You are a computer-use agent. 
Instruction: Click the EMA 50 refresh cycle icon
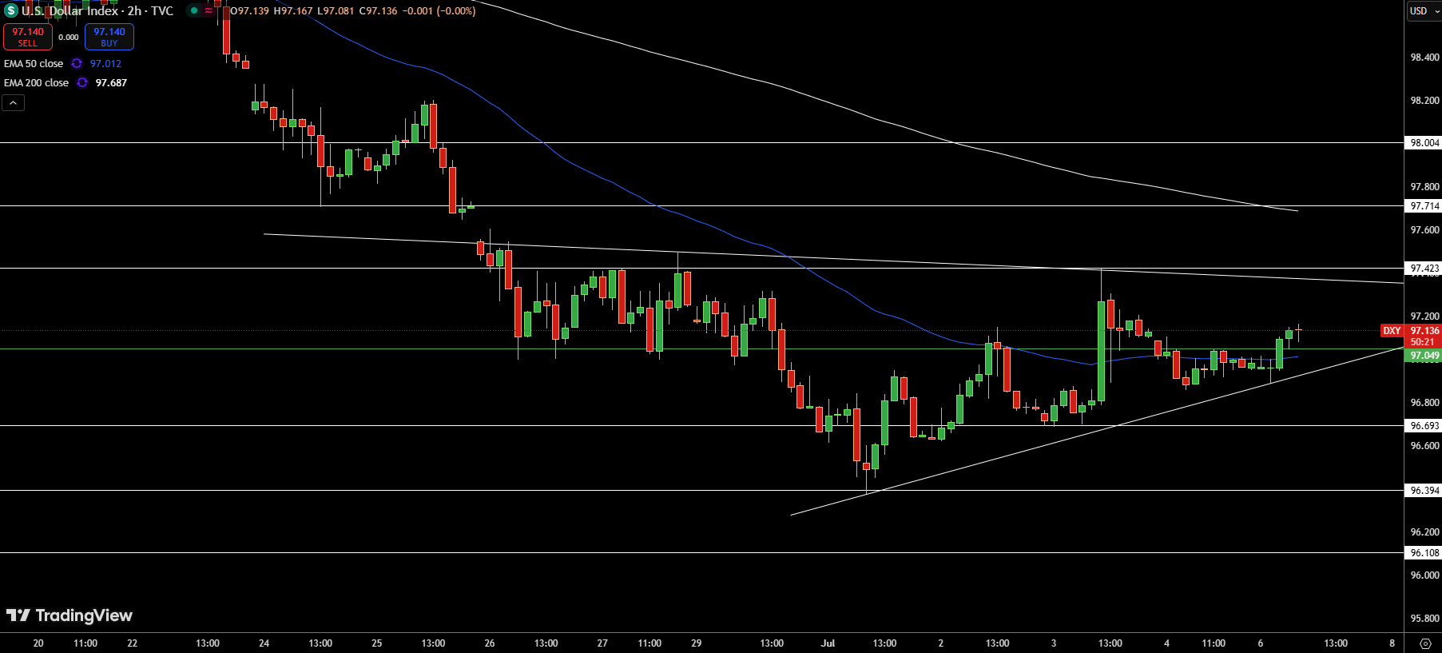pos(77,64)
